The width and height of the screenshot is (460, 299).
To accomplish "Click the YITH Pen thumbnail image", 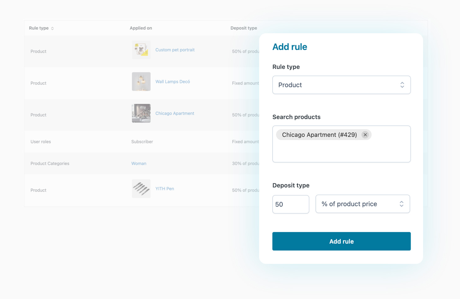I will pos(141,189).
